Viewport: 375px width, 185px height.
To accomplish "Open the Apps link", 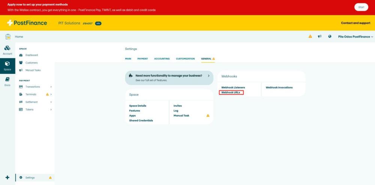I will click(132, 116).
